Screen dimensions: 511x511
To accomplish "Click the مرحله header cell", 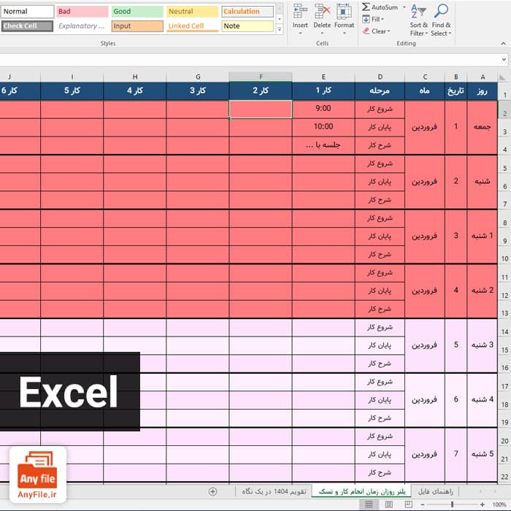I will click(380, 91).
